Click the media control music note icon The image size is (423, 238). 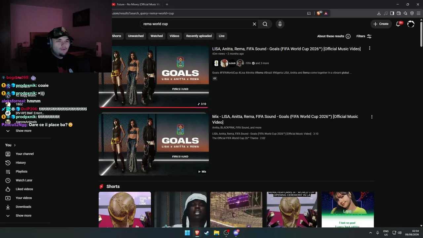click(385, 13)
